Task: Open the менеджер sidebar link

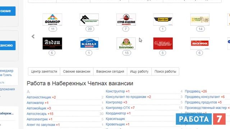Action: click(x=6, y=71)
